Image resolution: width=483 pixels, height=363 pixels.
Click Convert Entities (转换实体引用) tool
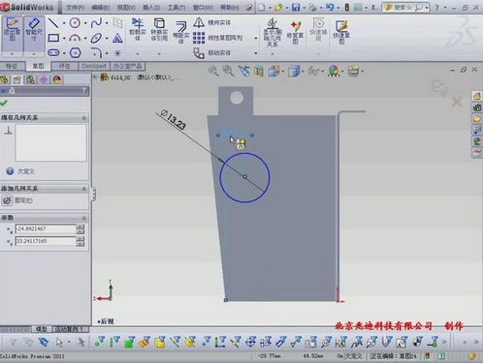click(159, 29)
